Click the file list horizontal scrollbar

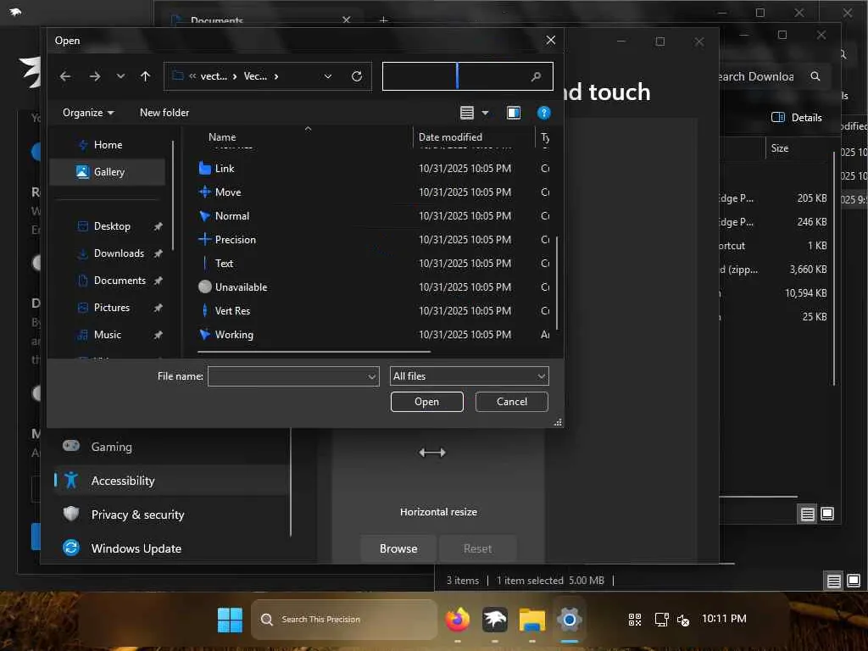(314, 352)
